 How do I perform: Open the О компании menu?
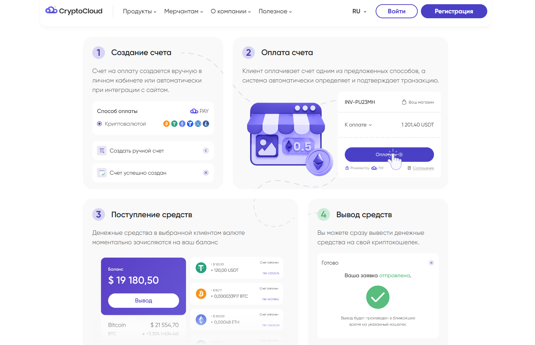pos(231,11)
